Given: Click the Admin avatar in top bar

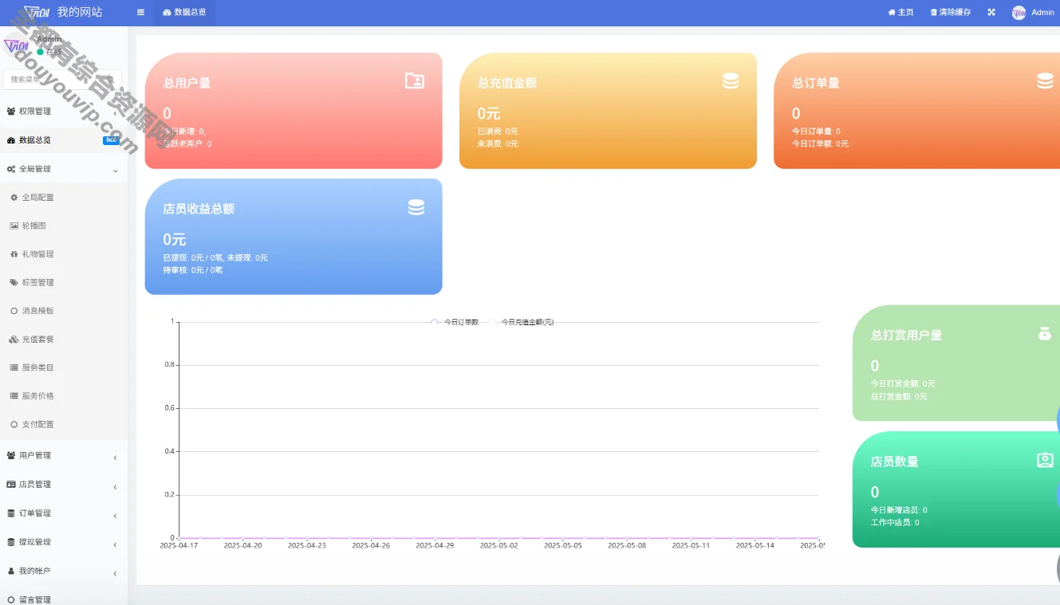Looking at the screenshot, I should click(x=1019, y=13).
